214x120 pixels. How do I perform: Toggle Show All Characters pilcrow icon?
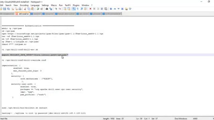point(78,9)
